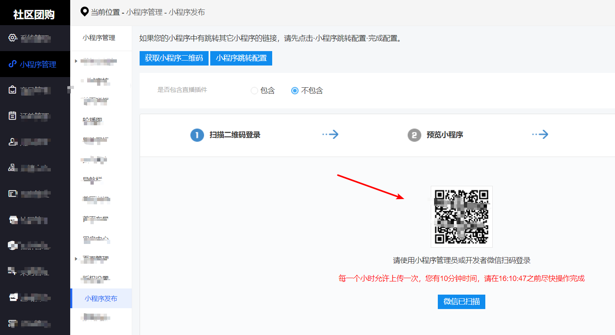Open the 小程序发布 submenu item
615x335 pixels.
point(101,298)
